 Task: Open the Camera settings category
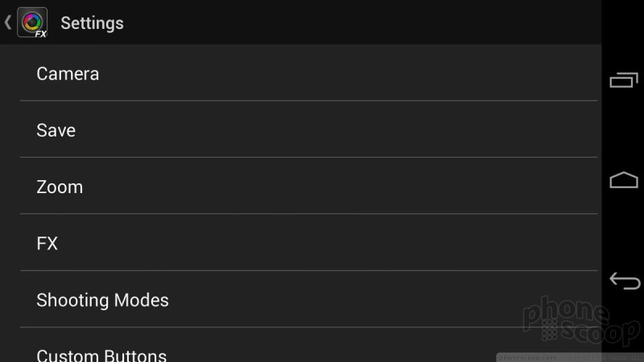(309, 73)
